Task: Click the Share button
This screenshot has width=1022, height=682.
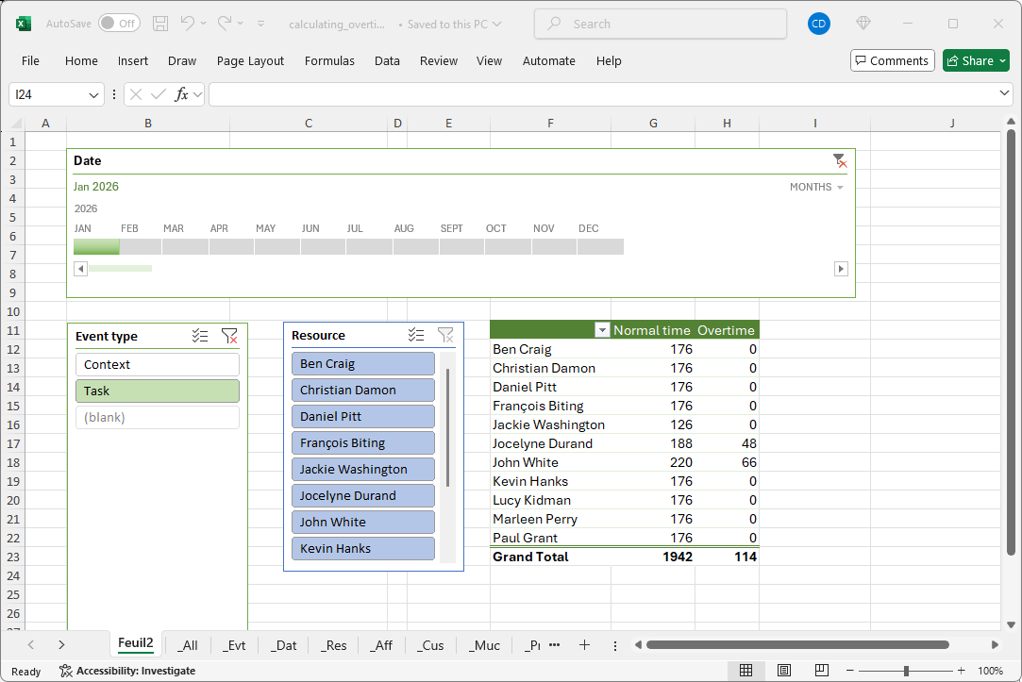Action: (975, 60)
